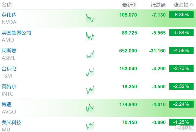
Task: Click 博通 AVGO stock name
Action: coord(9,108)
